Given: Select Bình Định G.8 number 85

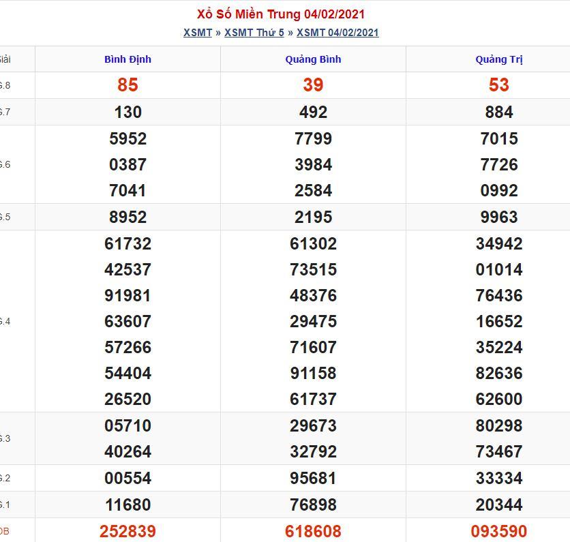Looking at the screenshot, I should [x=127, y=85].
